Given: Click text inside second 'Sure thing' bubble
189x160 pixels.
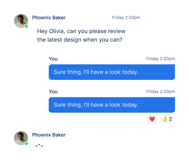Looking at the screenshot, I should pos(96,105).
